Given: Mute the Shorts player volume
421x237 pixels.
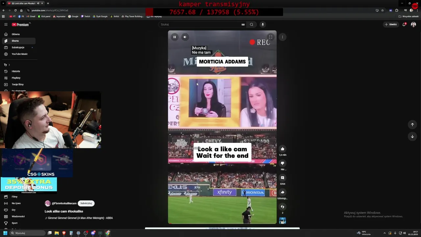Looking at the screenshot, I should (x=185, y=37).
